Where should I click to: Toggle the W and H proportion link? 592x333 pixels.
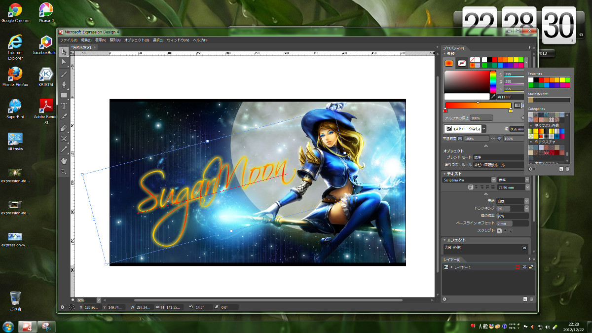pos(158,307)
